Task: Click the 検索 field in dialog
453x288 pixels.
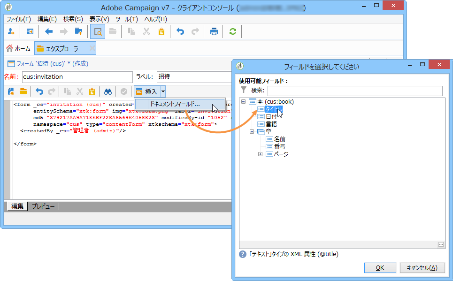Action: pos(355,91)
